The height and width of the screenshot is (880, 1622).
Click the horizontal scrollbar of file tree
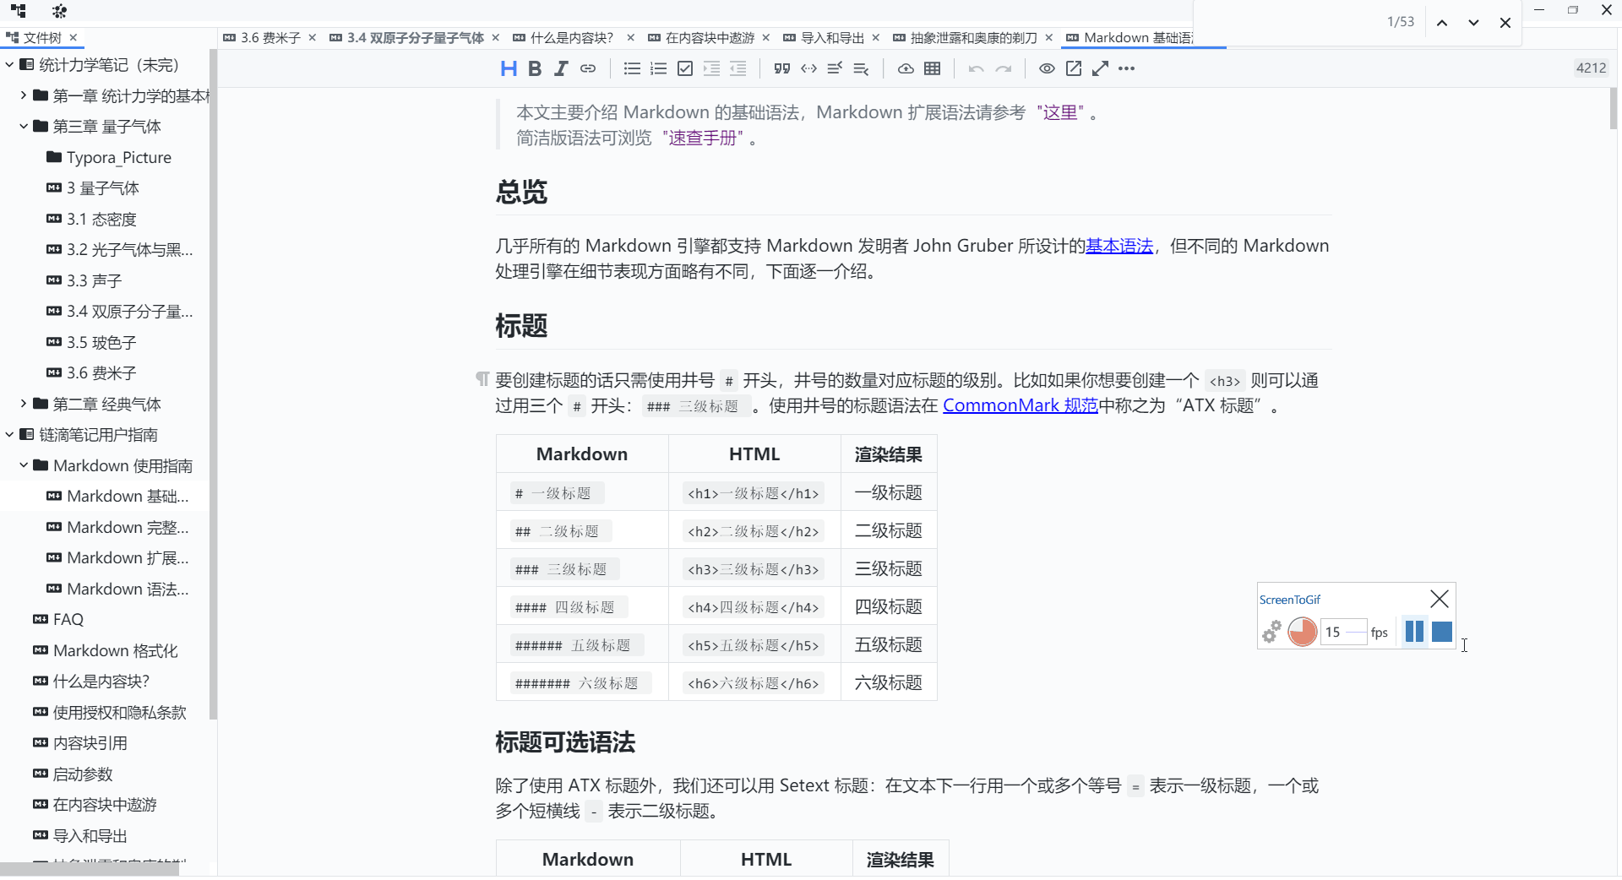point(90,869)
